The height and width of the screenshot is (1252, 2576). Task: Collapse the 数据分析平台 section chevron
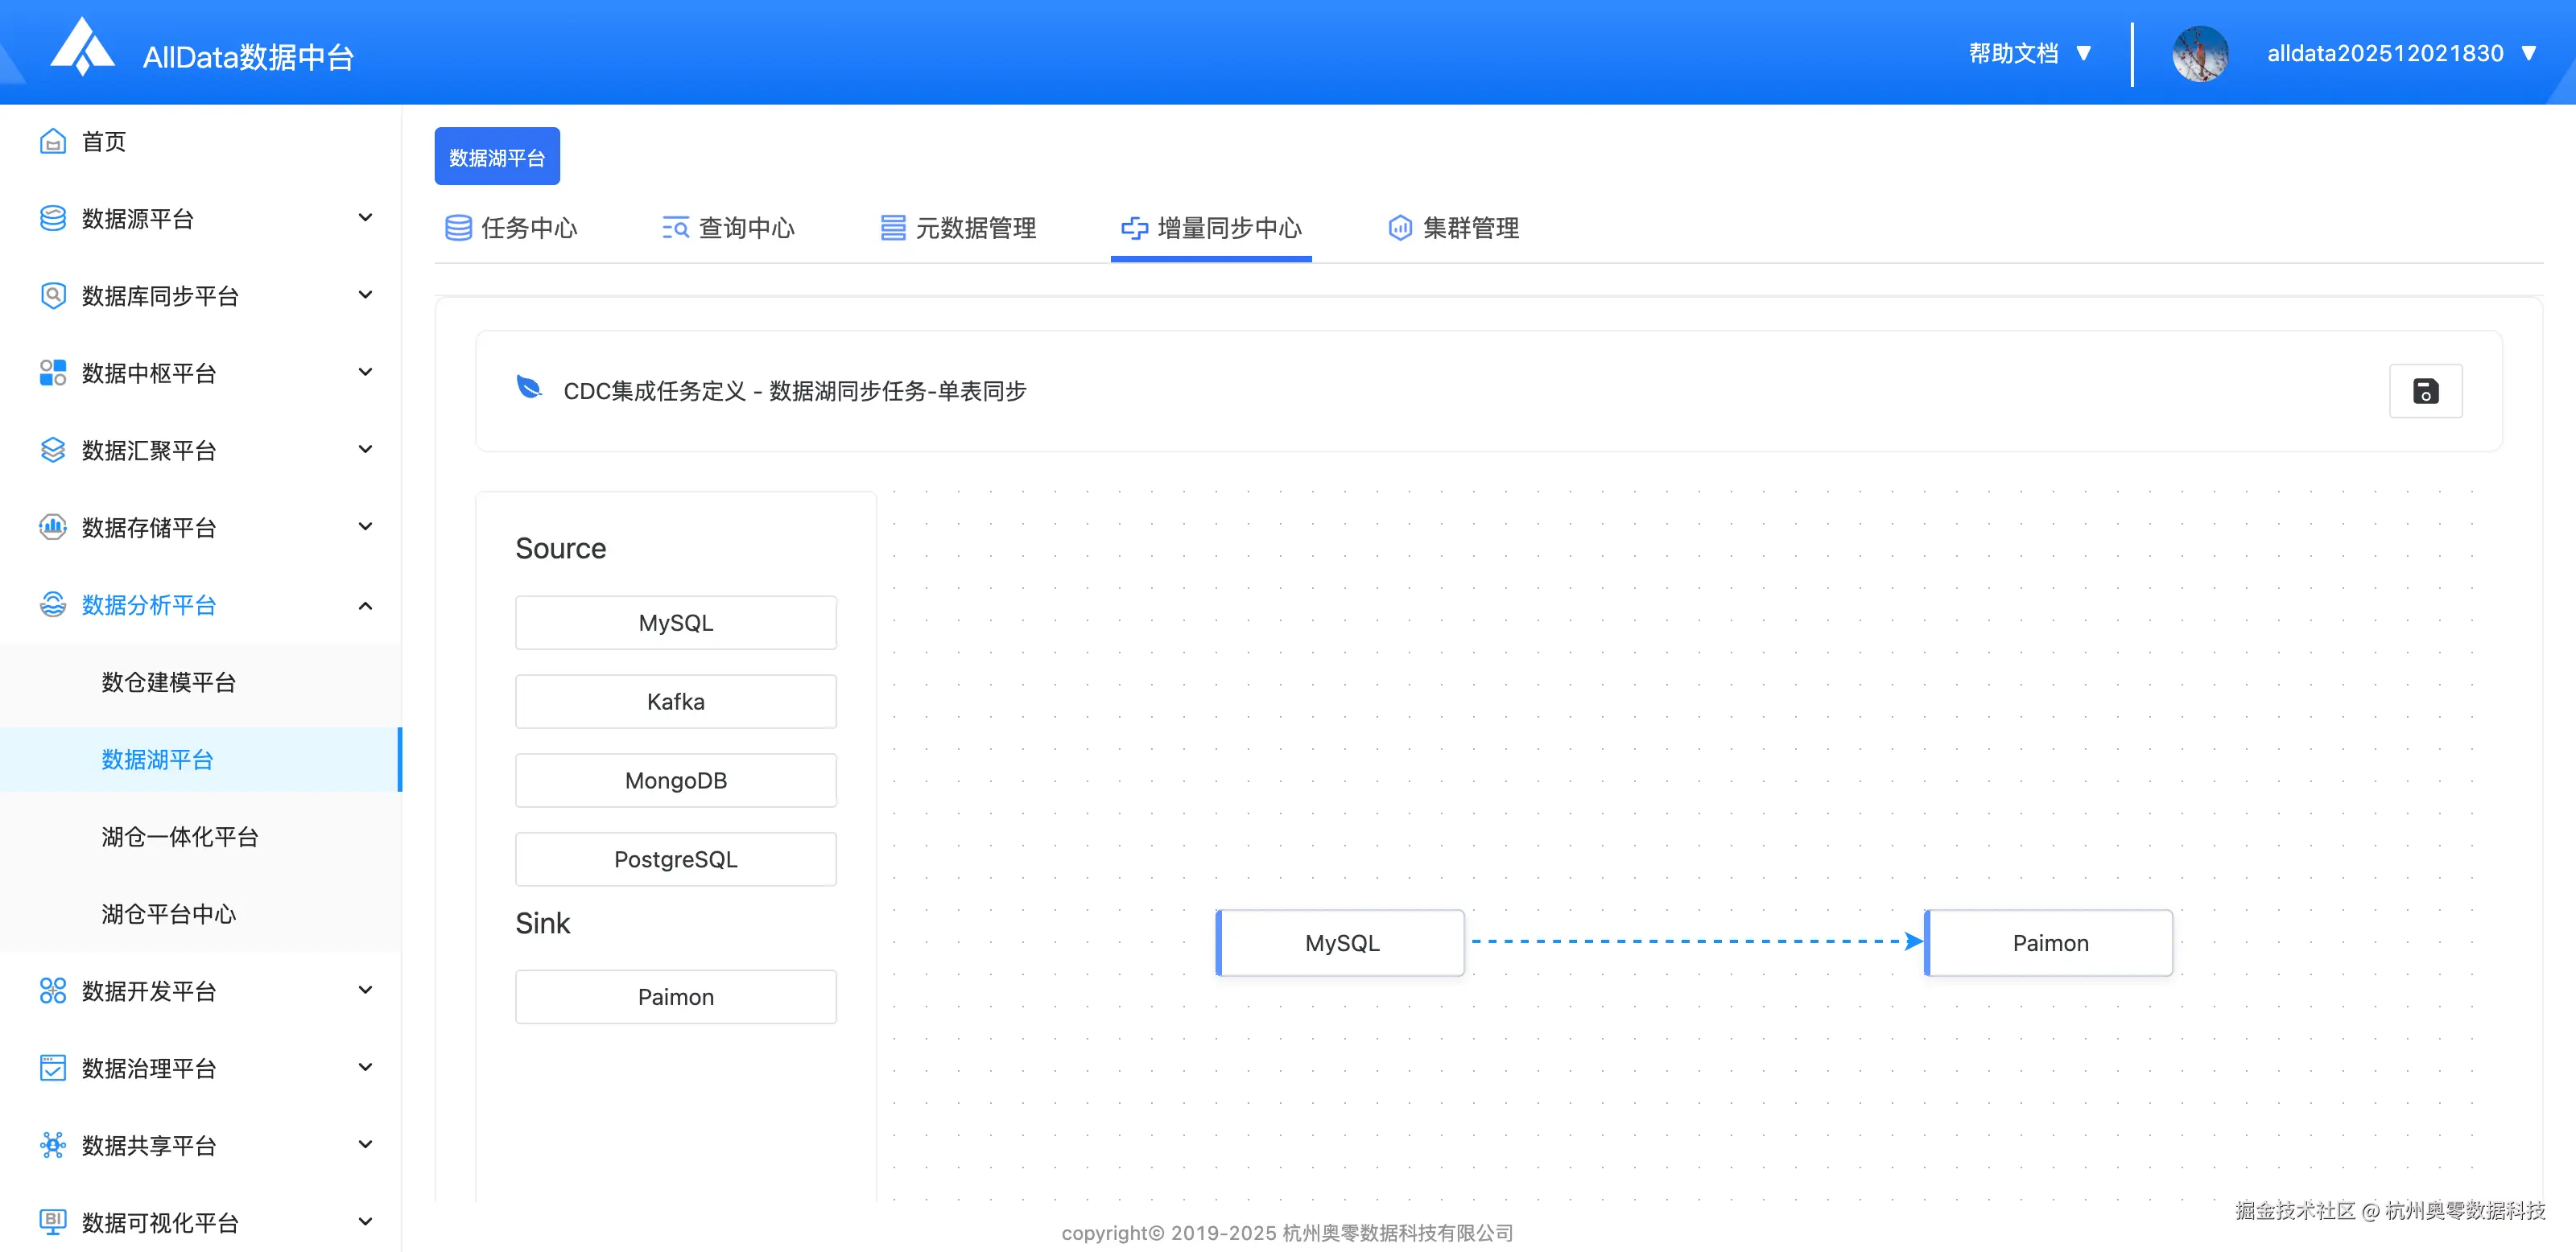(365, 606)
